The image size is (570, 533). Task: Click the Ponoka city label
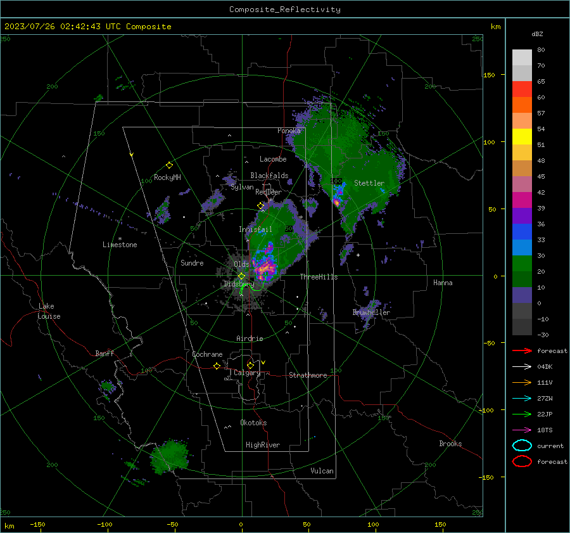point(289,131)
